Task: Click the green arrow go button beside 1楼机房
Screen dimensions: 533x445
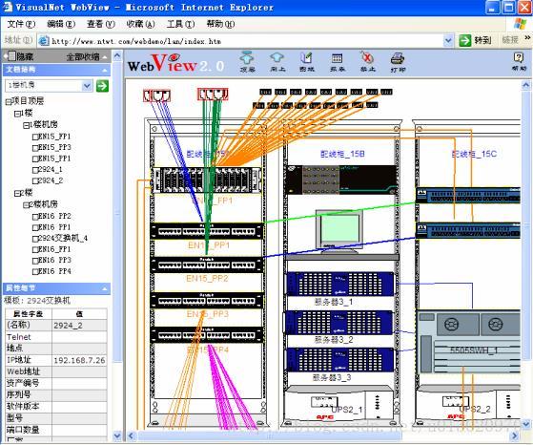Action: pyautogui.click(x=102, y=85)
